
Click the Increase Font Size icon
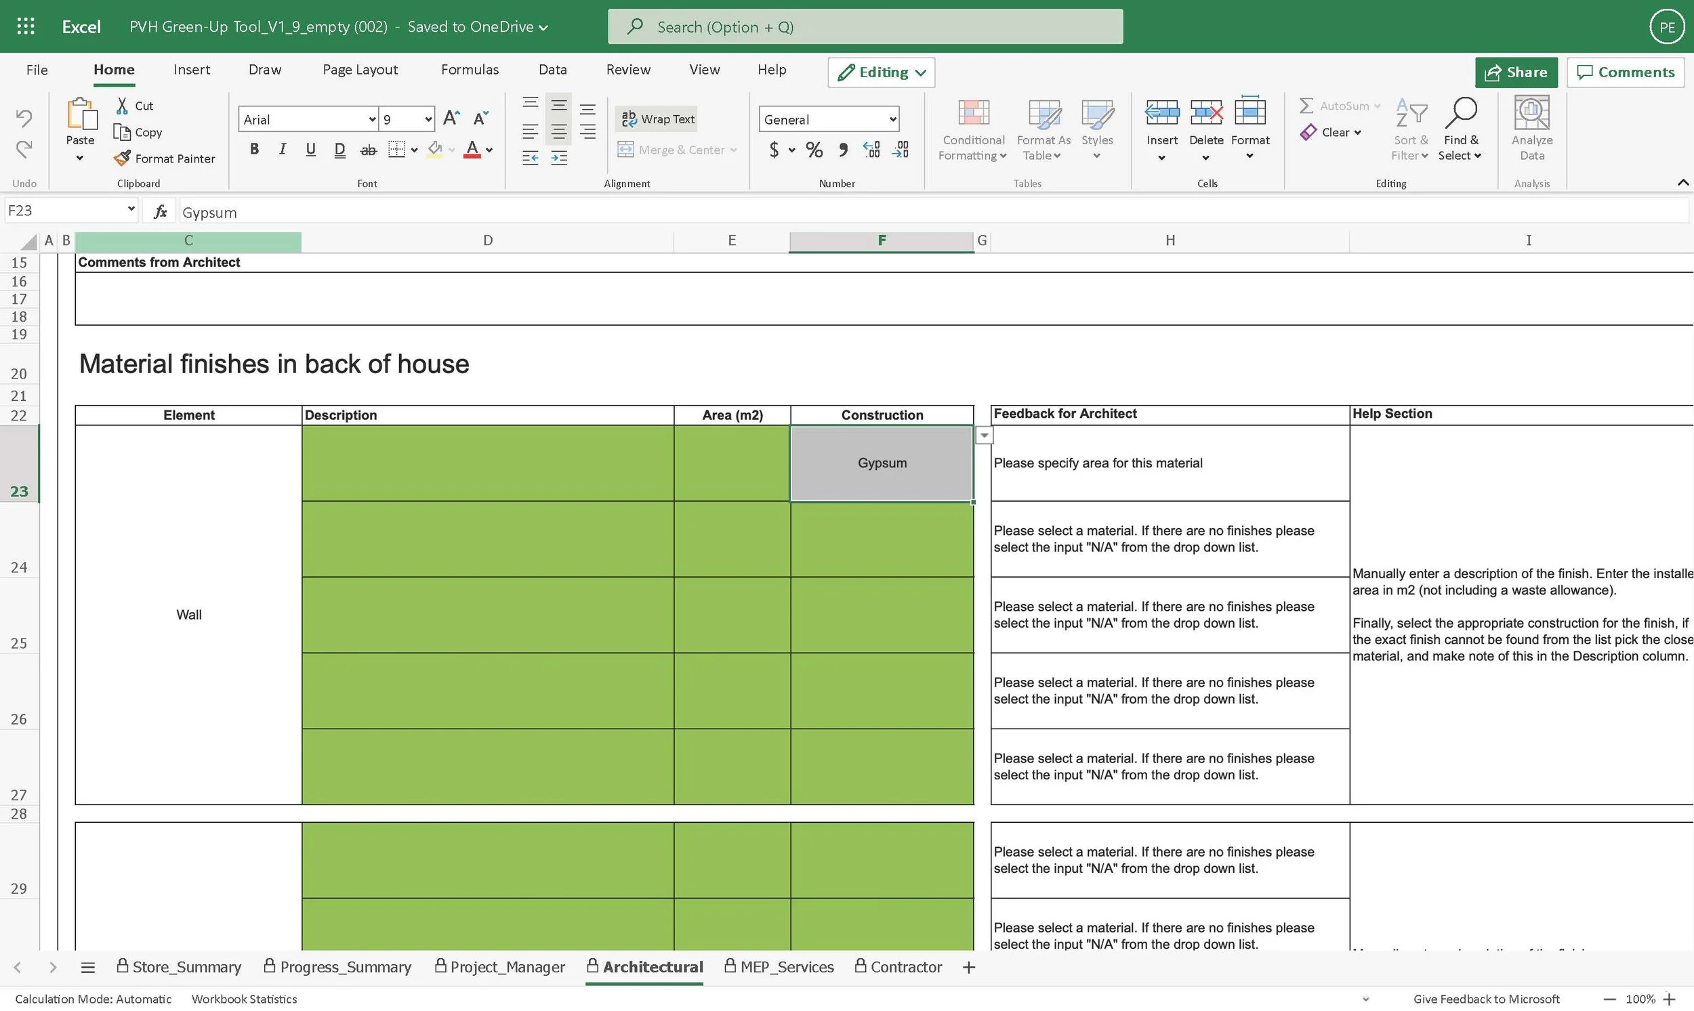click(451, 119)
